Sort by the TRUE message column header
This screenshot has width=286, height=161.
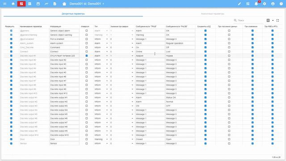pos(146,26)
